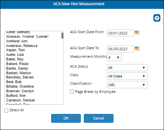
Task: Click the ACA Start Date To field
Action: click(x=120, y=49)
